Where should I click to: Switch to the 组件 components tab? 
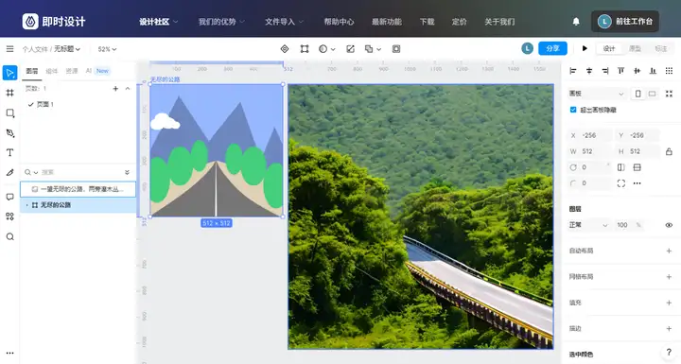point(52,71)
